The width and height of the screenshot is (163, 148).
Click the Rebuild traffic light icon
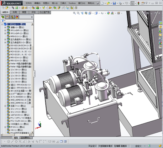pyautogui.click(x=139, y=3)
